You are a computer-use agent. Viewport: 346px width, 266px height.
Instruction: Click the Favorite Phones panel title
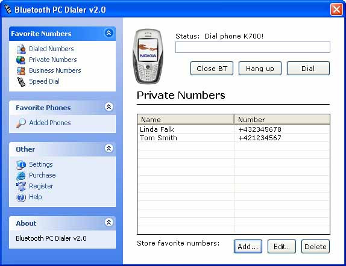[43, 108]
